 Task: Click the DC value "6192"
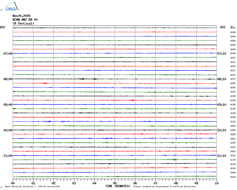(x=233, y=113)
